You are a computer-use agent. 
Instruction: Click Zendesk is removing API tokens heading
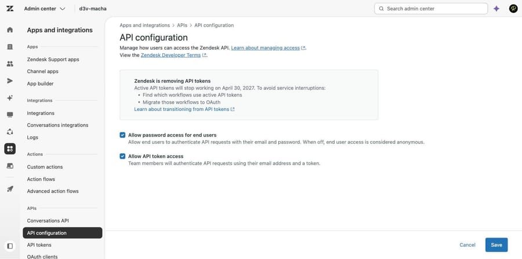coord(172,80)
